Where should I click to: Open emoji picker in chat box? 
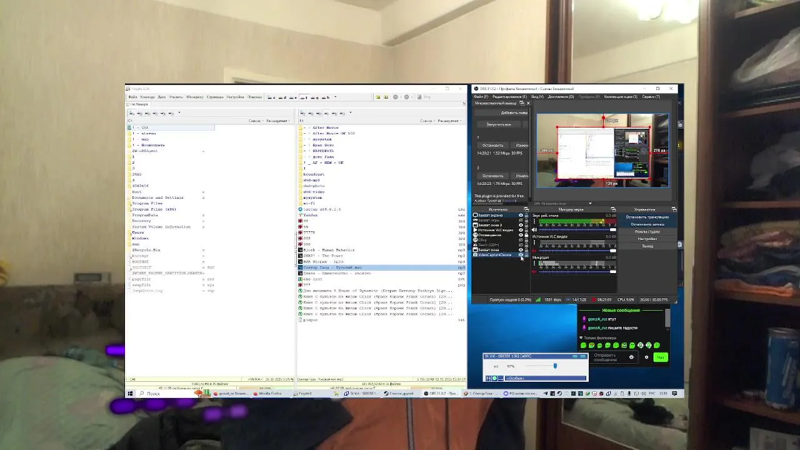tap(631, 357)
